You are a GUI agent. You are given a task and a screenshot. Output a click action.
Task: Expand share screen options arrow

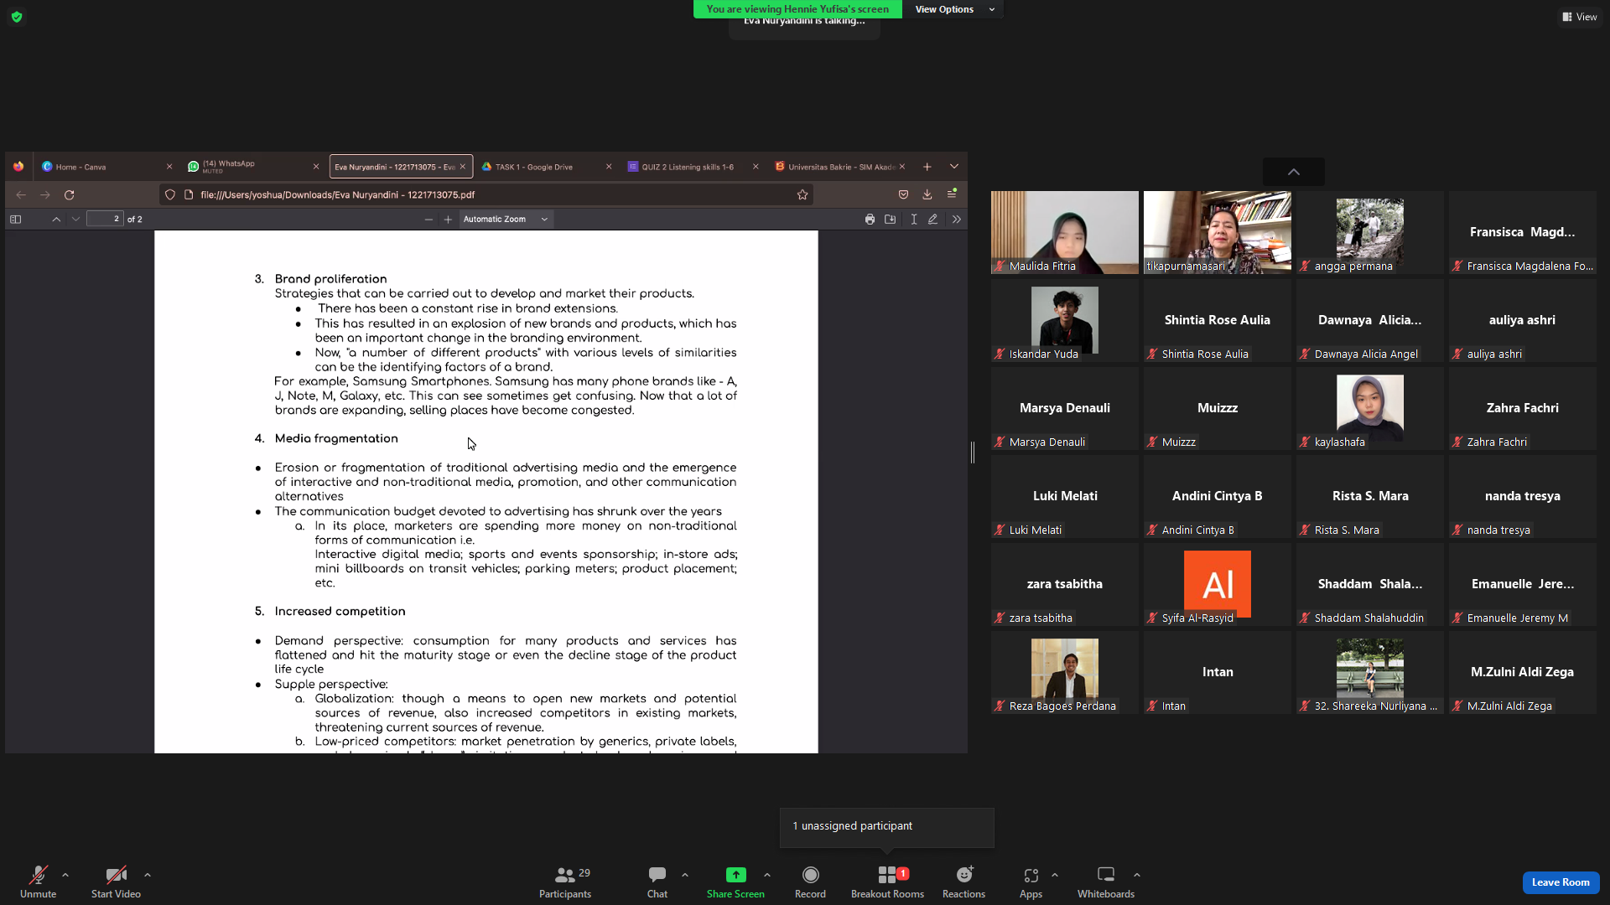point(767,875)
